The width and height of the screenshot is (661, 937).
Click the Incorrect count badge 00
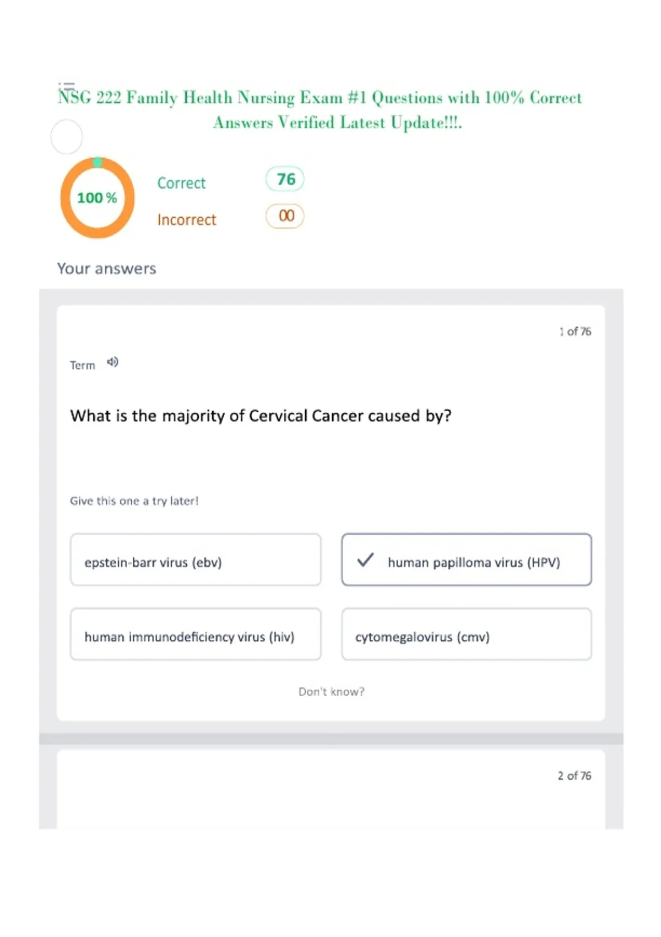coord(285,216)
